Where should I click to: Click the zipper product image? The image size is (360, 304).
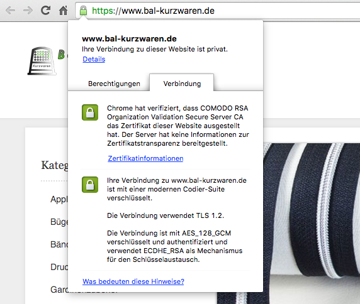pos(312,224)
